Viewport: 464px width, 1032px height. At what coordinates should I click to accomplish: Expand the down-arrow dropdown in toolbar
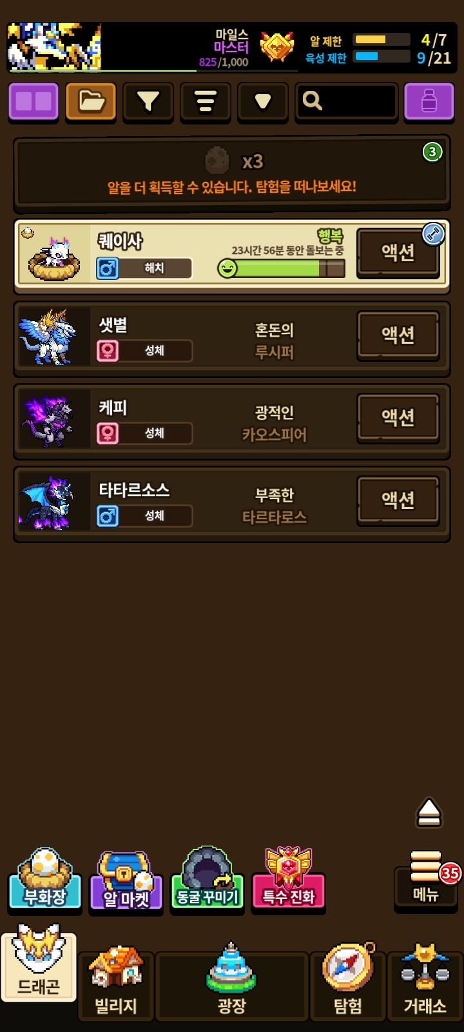click(x=262, y=102)
